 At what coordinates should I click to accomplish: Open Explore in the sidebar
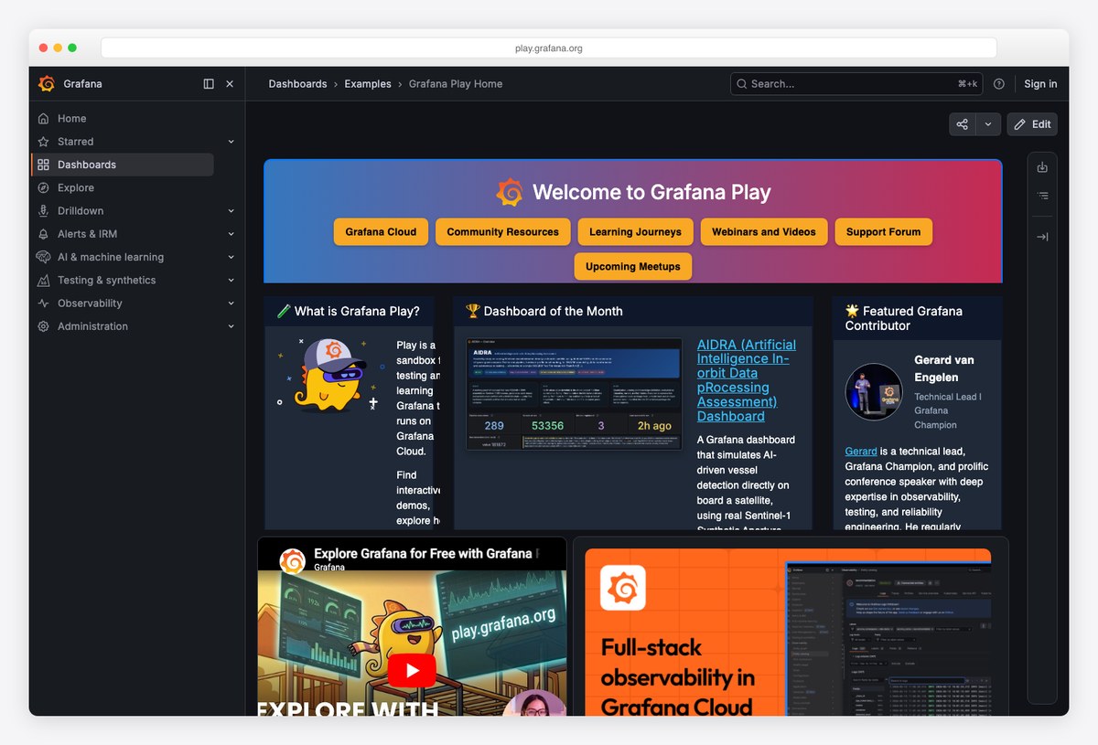point(76,188)
